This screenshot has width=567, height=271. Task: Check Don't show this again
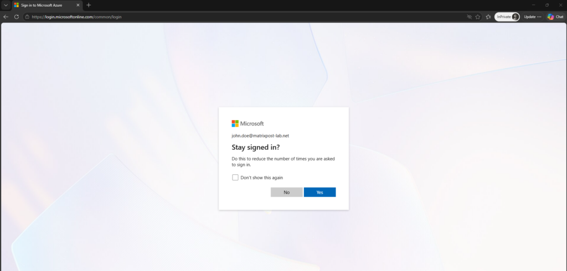pyautogui.click(x=235, y=178)
